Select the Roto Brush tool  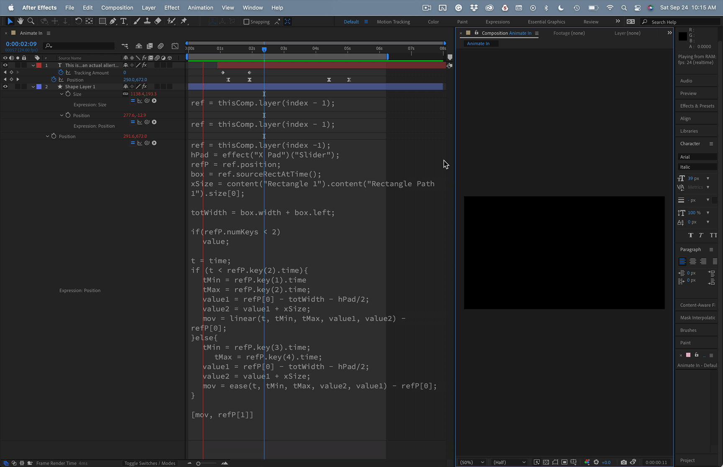tap(171, 21)
